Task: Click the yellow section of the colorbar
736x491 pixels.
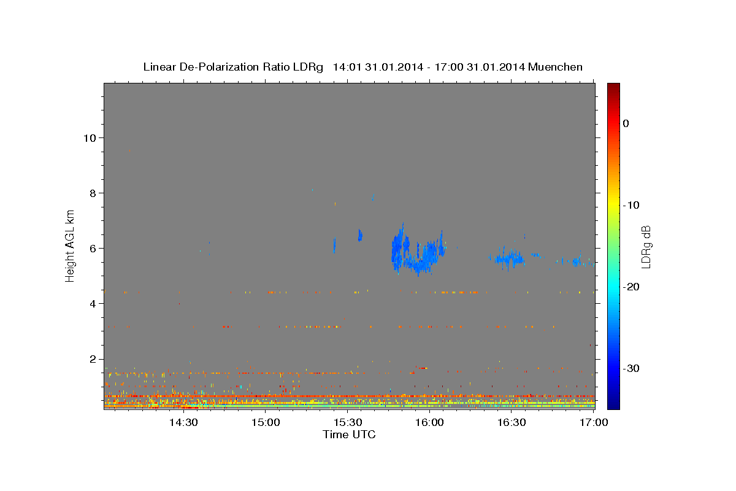Action: click(613, 203)
